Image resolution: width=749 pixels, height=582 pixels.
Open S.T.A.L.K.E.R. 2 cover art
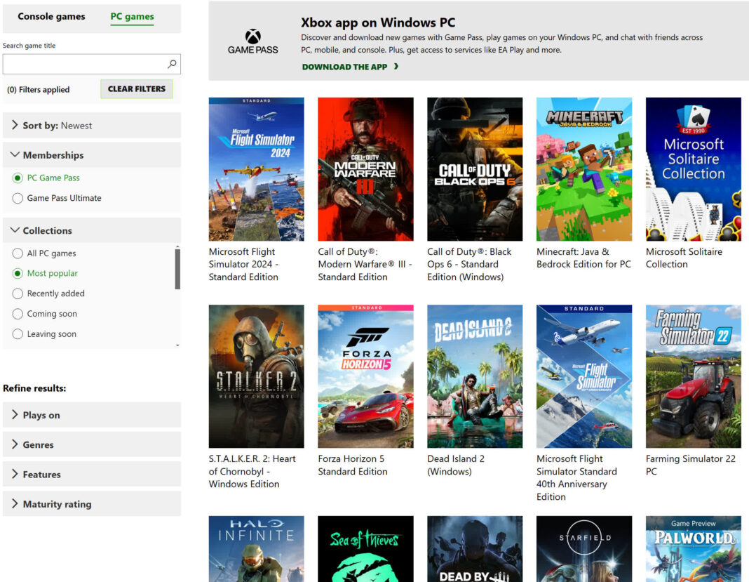point(256,376)
